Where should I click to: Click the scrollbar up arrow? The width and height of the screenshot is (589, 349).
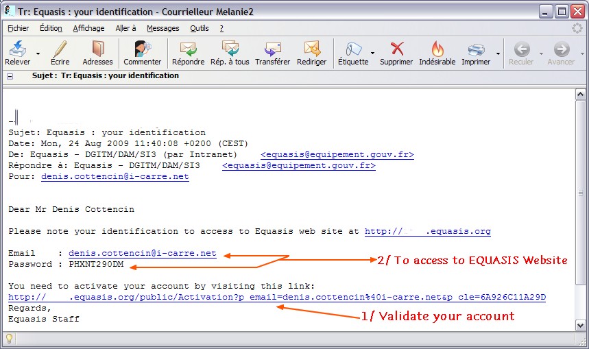tap(580, 95)
